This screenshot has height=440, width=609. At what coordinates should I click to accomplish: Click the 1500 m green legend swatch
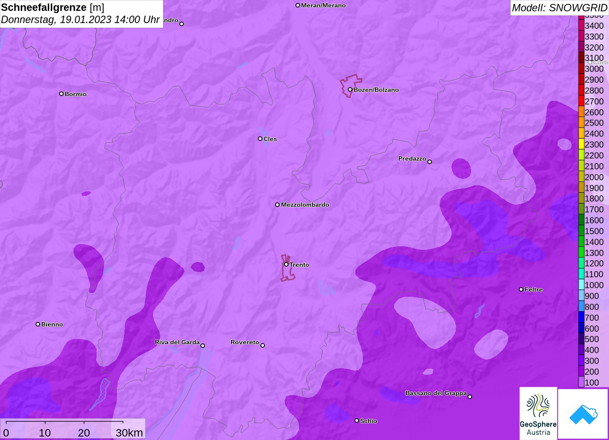581,231
